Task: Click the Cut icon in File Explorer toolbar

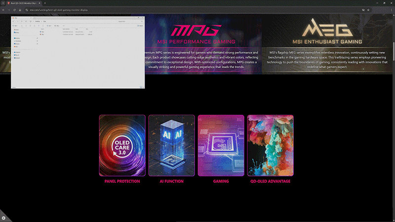Action: point(22,26)
